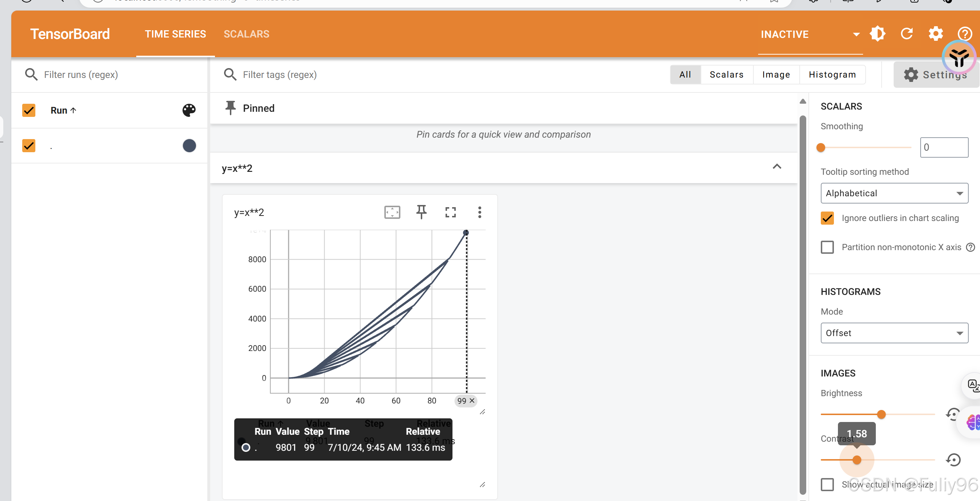The image size is (980, 501).
Task: Toggle fullscreen on the y=x**2 chart
Action: [x=450, y=212]
